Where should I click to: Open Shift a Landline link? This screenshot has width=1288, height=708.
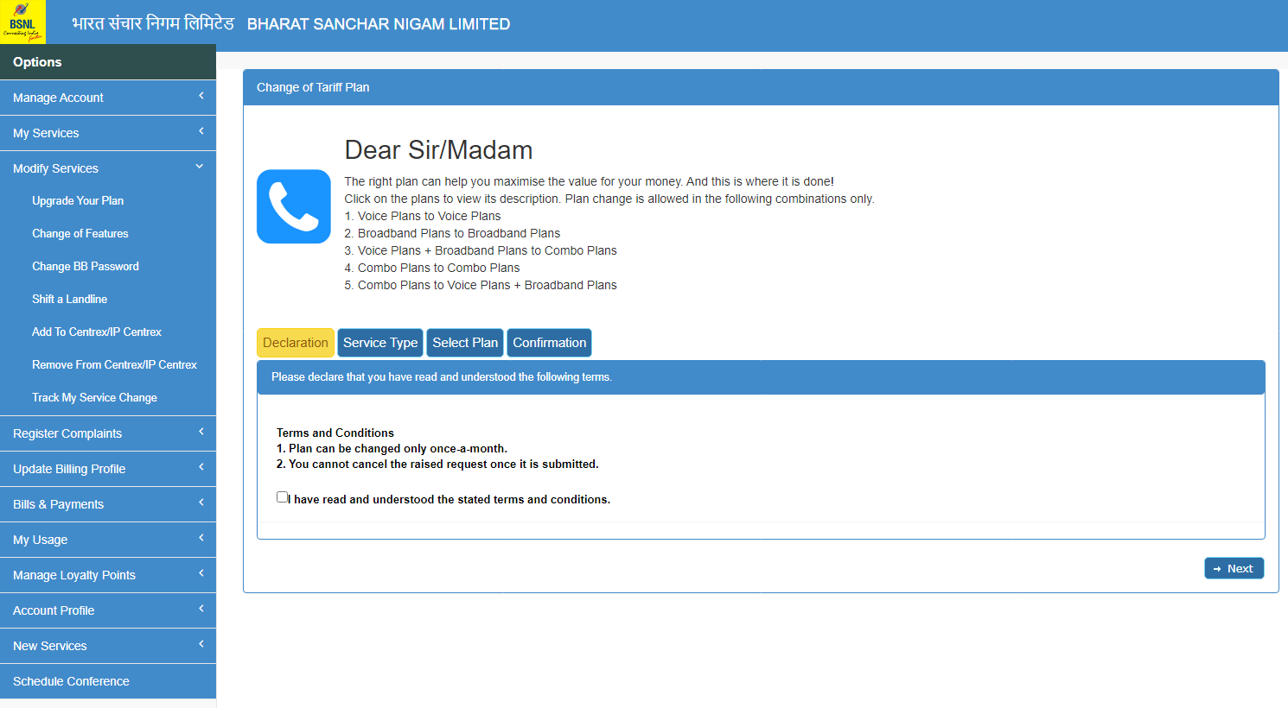(x=70, y=299)
